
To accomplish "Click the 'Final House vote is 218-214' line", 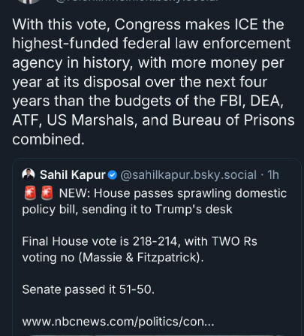I will 140,241.
